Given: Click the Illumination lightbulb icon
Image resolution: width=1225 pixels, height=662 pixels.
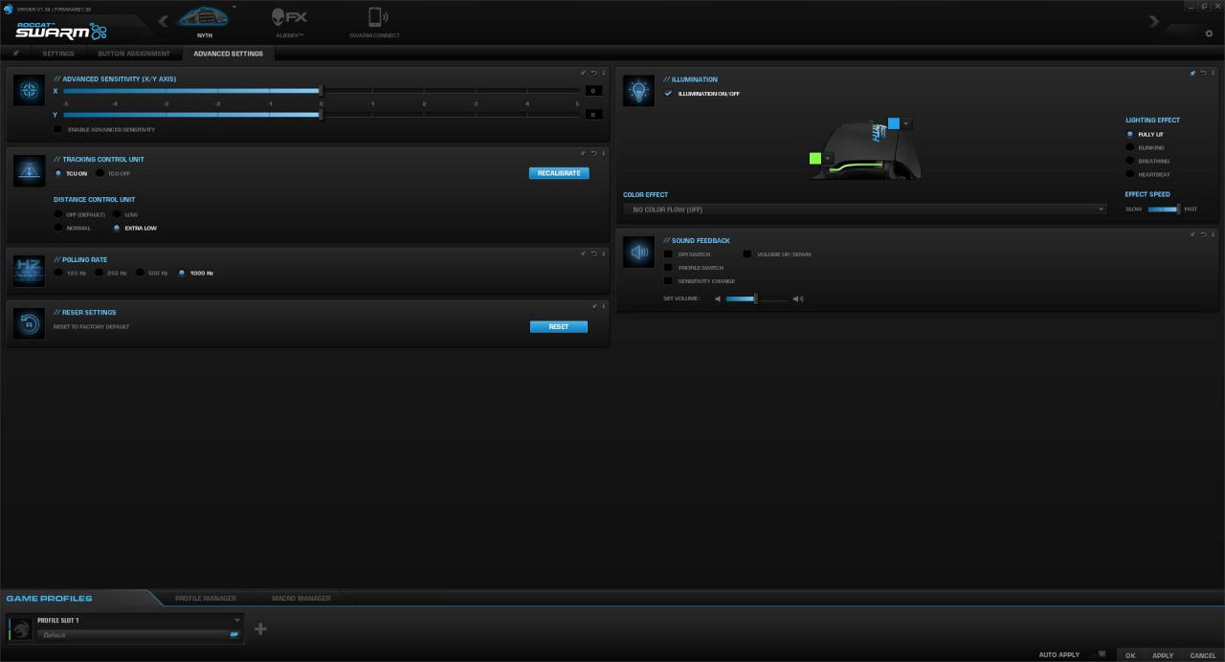Looking at the screenshot, I should (638, 91).
